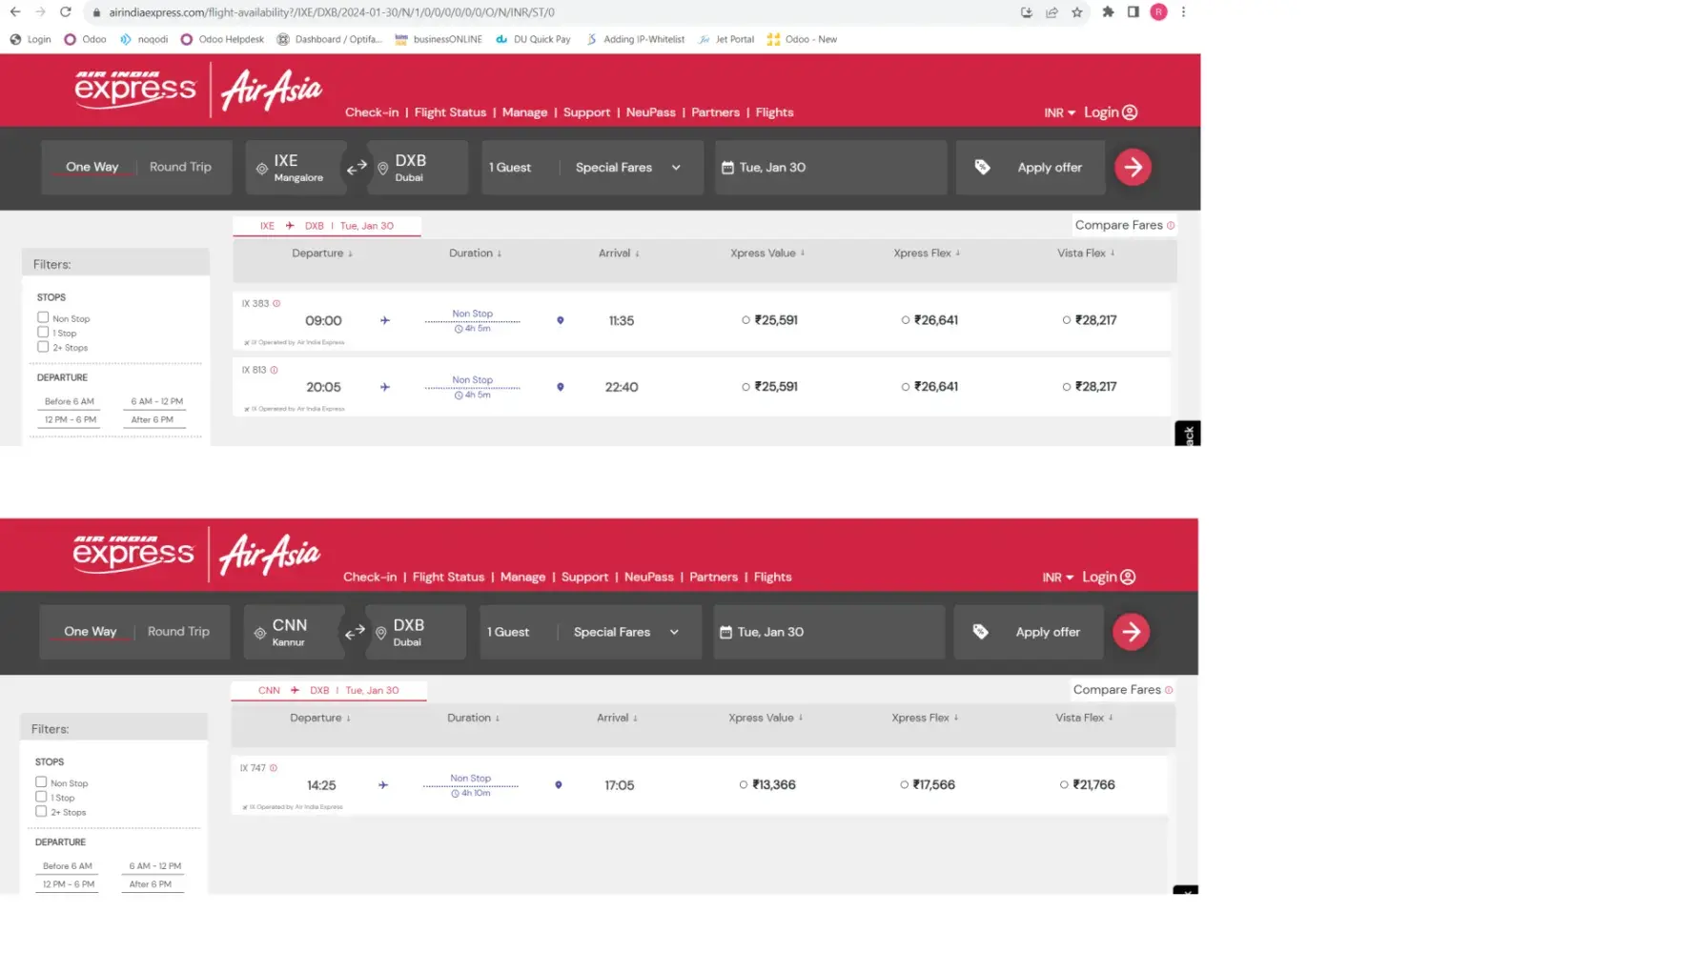1695x953 pixels.
Task: Tick Non Stop checkbox in top filters
Action: [43, 317]
